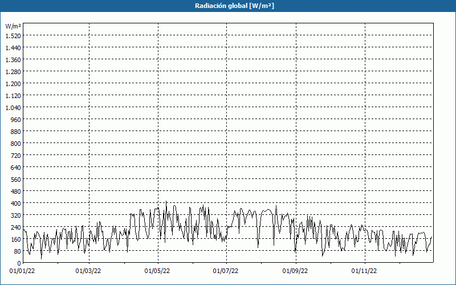
Task: Click the 1.040 y-axis label
Action: click(x=13, y=108)
